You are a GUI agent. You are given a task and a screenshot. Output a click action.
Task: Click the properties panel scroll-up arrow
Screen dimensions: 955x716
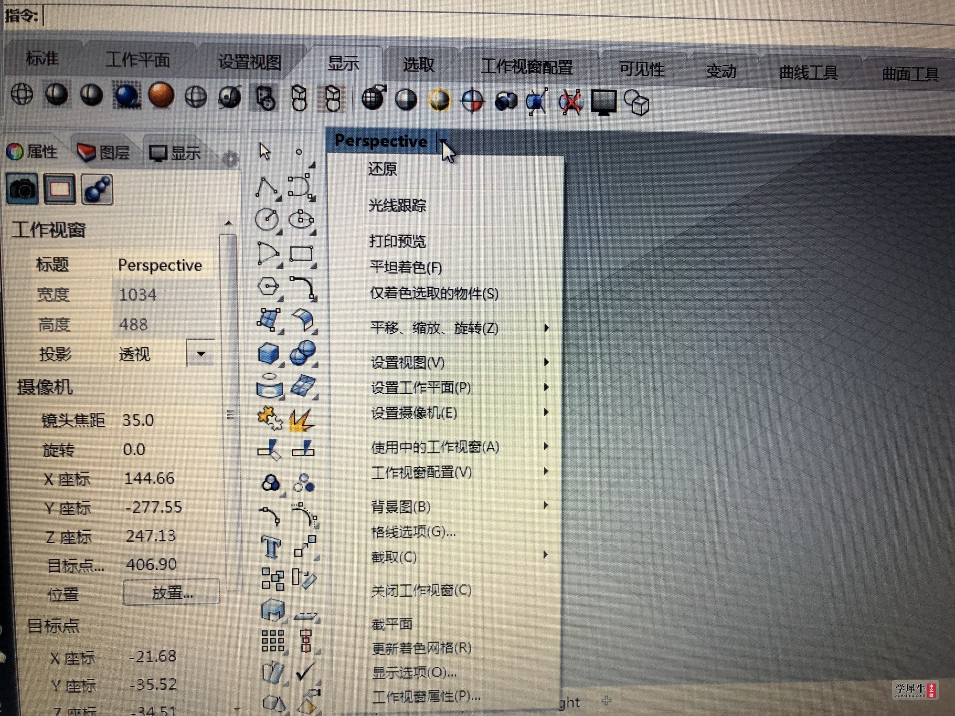pos(228,223)
